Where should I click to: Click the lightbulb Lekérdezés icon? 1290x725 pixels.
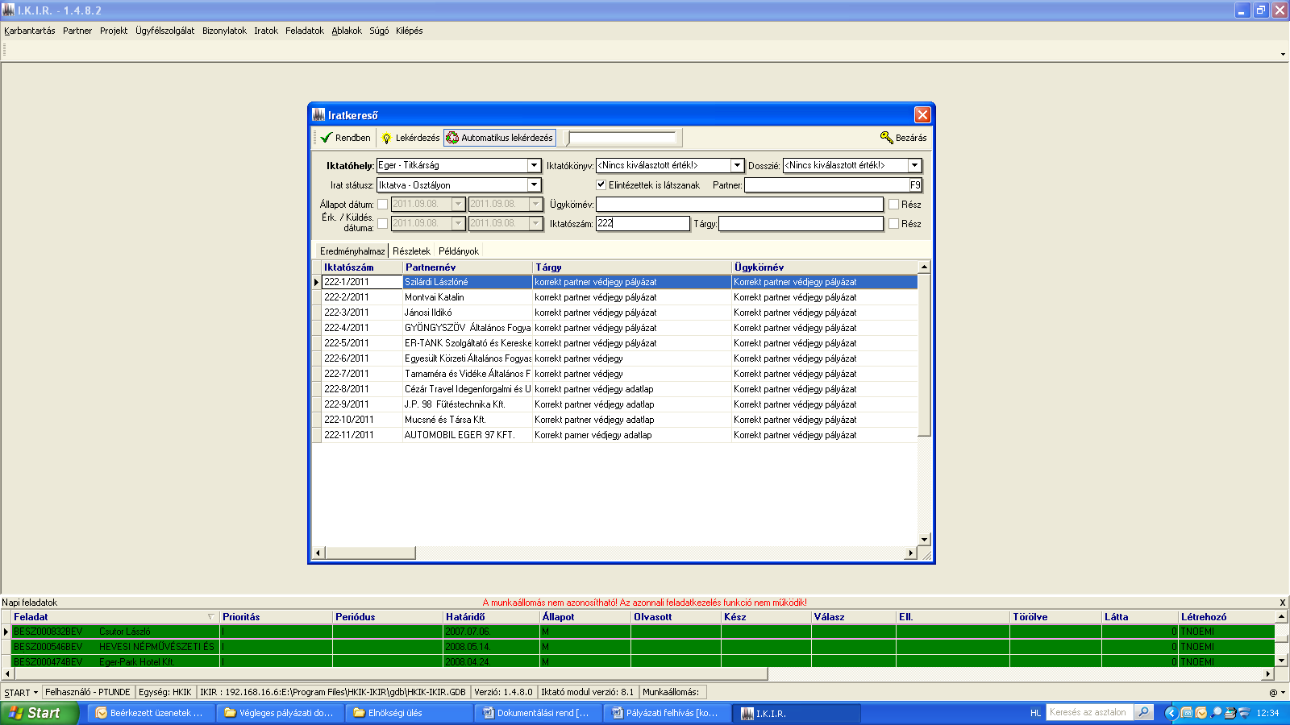tap(386, 138)
